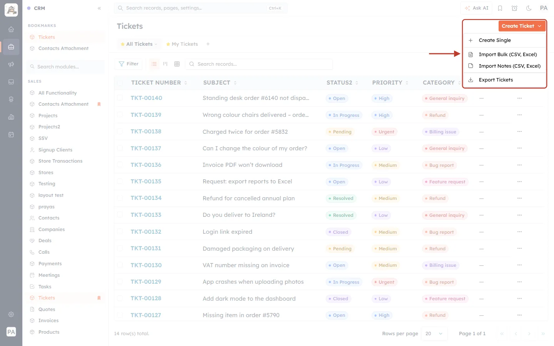This screenshot has height=346, width=554.
Task: Open row actions menu for TKT-00140
Action: (x=519, y=98)
